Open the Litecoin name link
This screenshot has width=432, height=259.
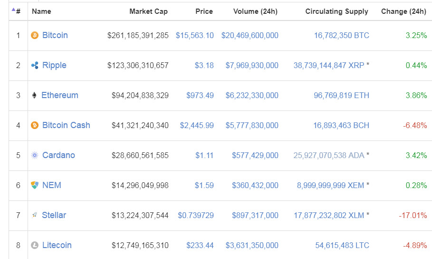click(57, 245)
